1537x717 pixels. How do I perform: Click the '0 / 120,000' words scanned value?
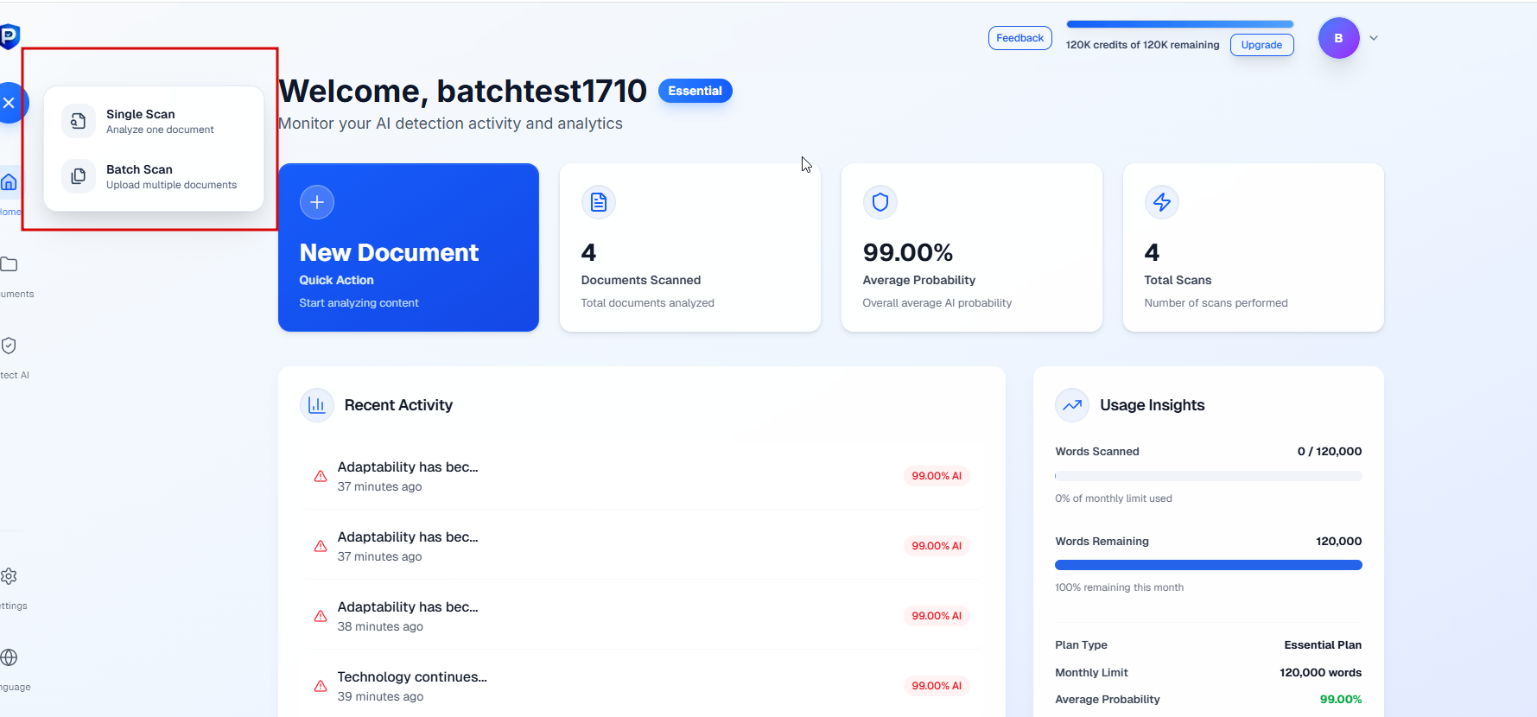[1330, 451]
